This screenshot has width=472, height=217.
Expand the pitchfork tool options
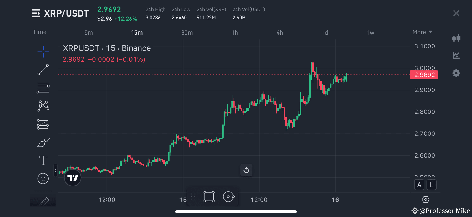coord(43,124)
